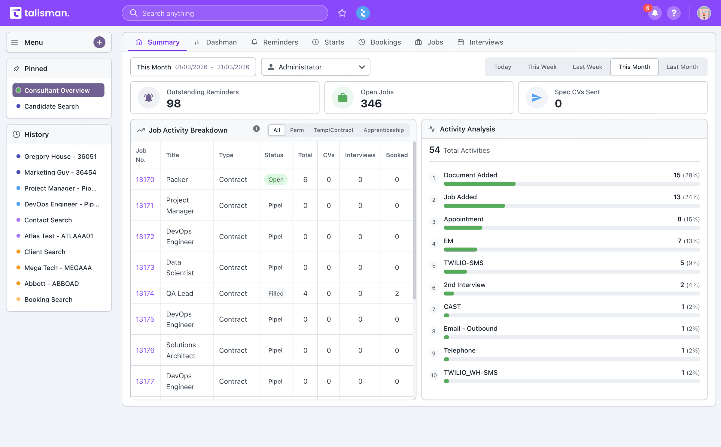Click the Document Added progress bar
Image resolution: width=721 pixels, height=447 pixels.
click(572, 184)
